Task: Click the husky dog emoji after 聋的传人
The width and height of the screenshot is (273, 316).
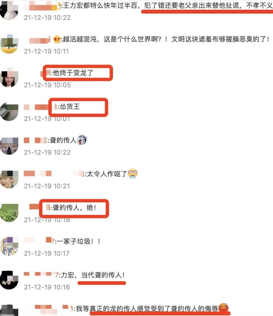Action: [82, 140]
